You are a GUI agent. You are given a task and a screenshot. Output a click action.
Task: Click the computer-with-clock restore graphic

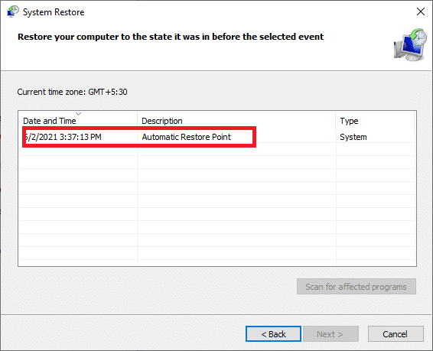click(x=410, y=44)
